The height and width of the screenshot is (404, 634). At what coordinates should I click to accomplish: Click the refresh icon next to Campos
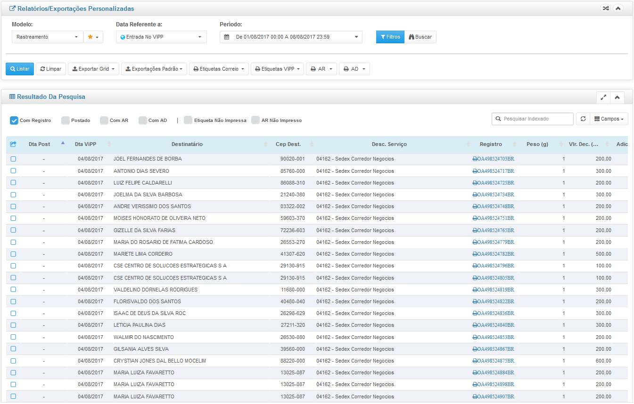pyautogui.click(x=583, y=119)
